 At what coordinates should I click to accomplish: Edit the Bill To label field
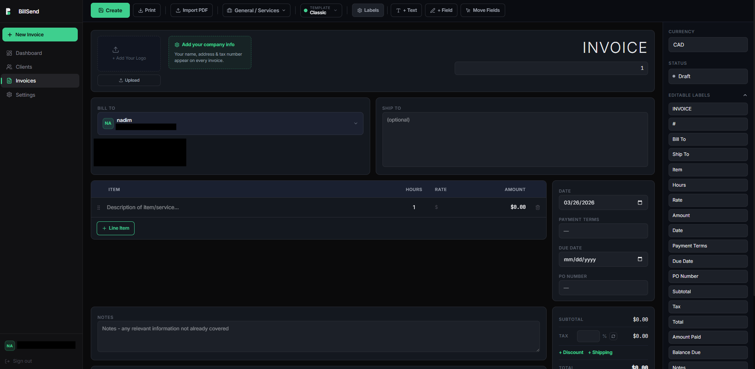pyautogui.click(x=708, y=139)
